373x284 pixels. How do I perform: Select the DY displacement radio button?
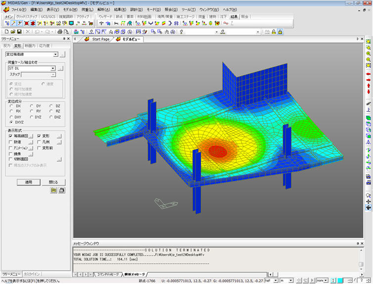tap(32, 106)
